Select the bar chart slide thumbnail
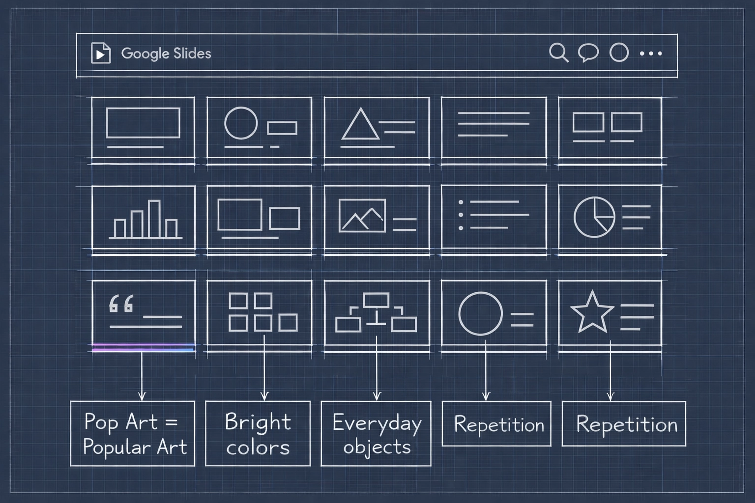 click(x=143, y=218)
